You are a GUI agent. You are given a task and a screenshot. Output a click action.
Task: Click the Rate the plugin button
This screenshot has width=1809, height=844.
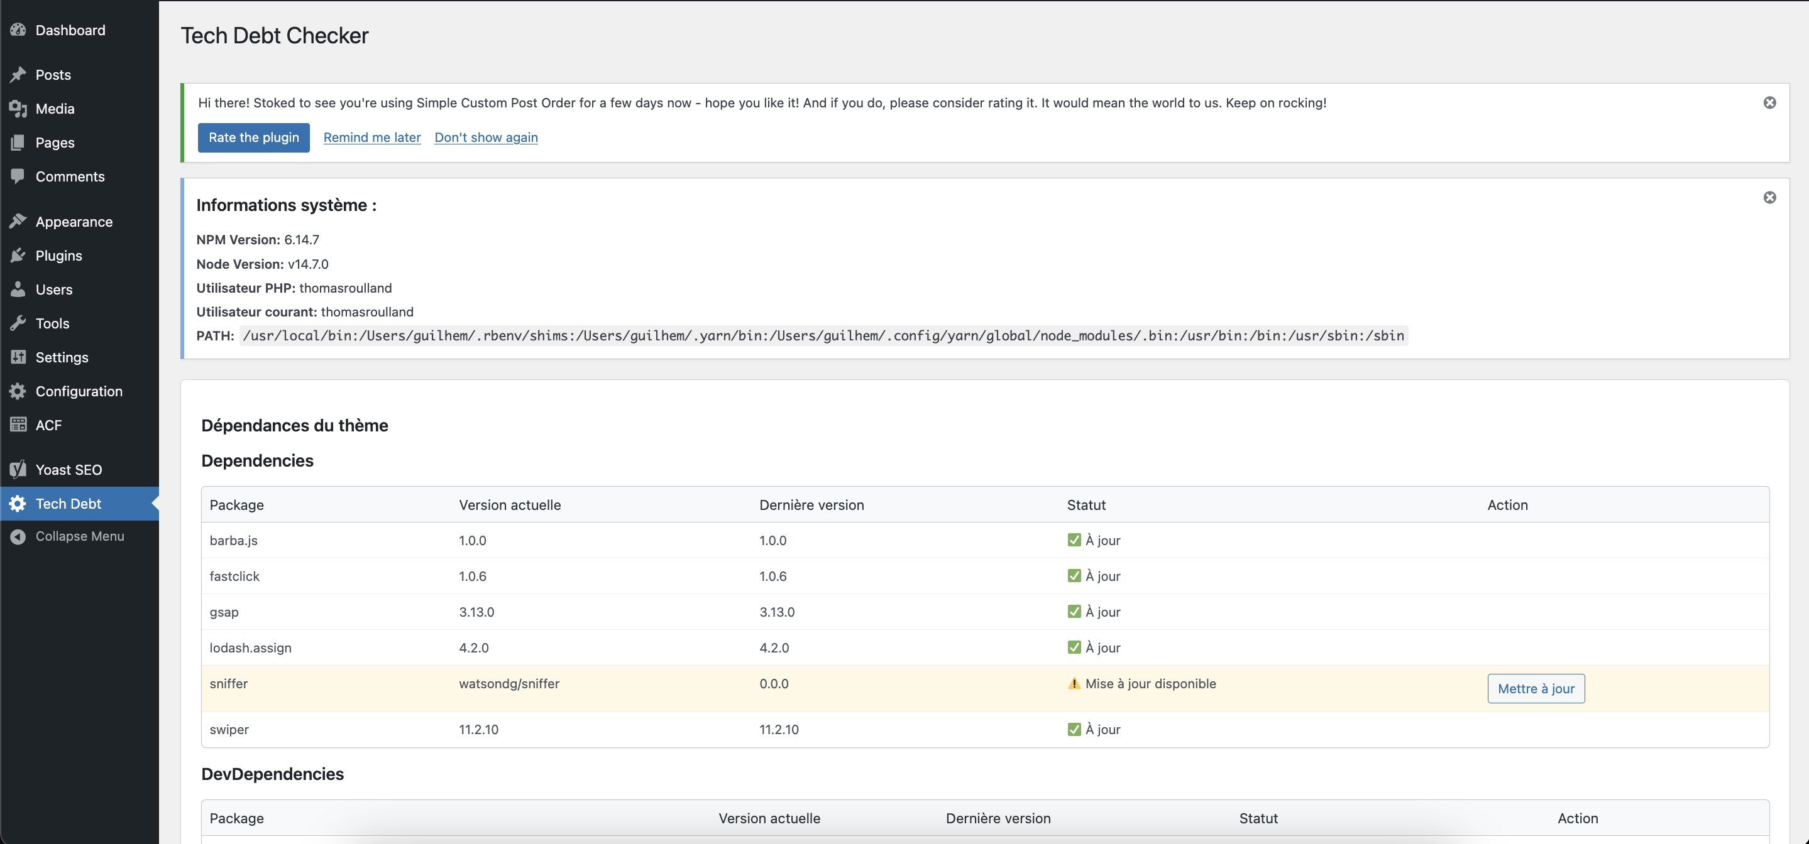(x=253, y=138)
